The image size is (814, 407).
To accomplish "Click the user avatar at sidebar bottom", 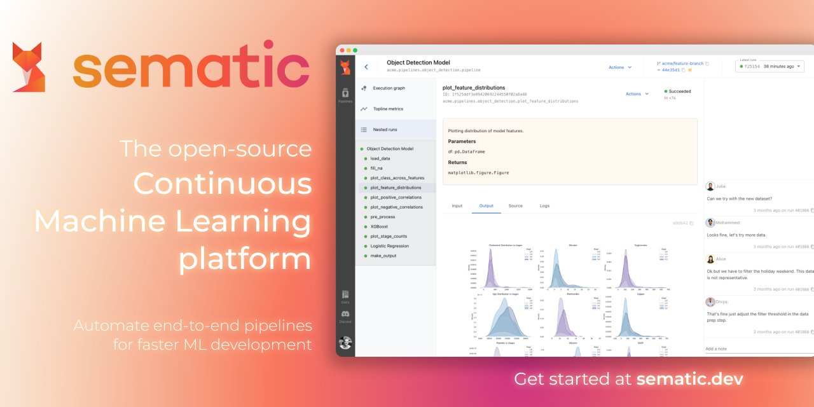I will [345, 342].
